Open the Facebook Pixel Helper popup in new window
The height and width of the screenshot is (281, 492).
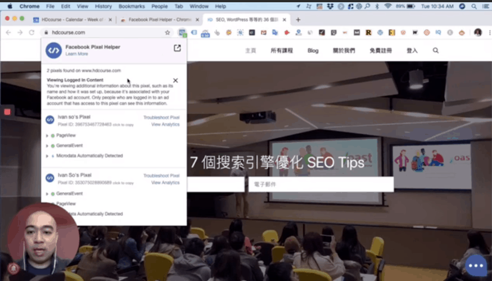(177, 48)
